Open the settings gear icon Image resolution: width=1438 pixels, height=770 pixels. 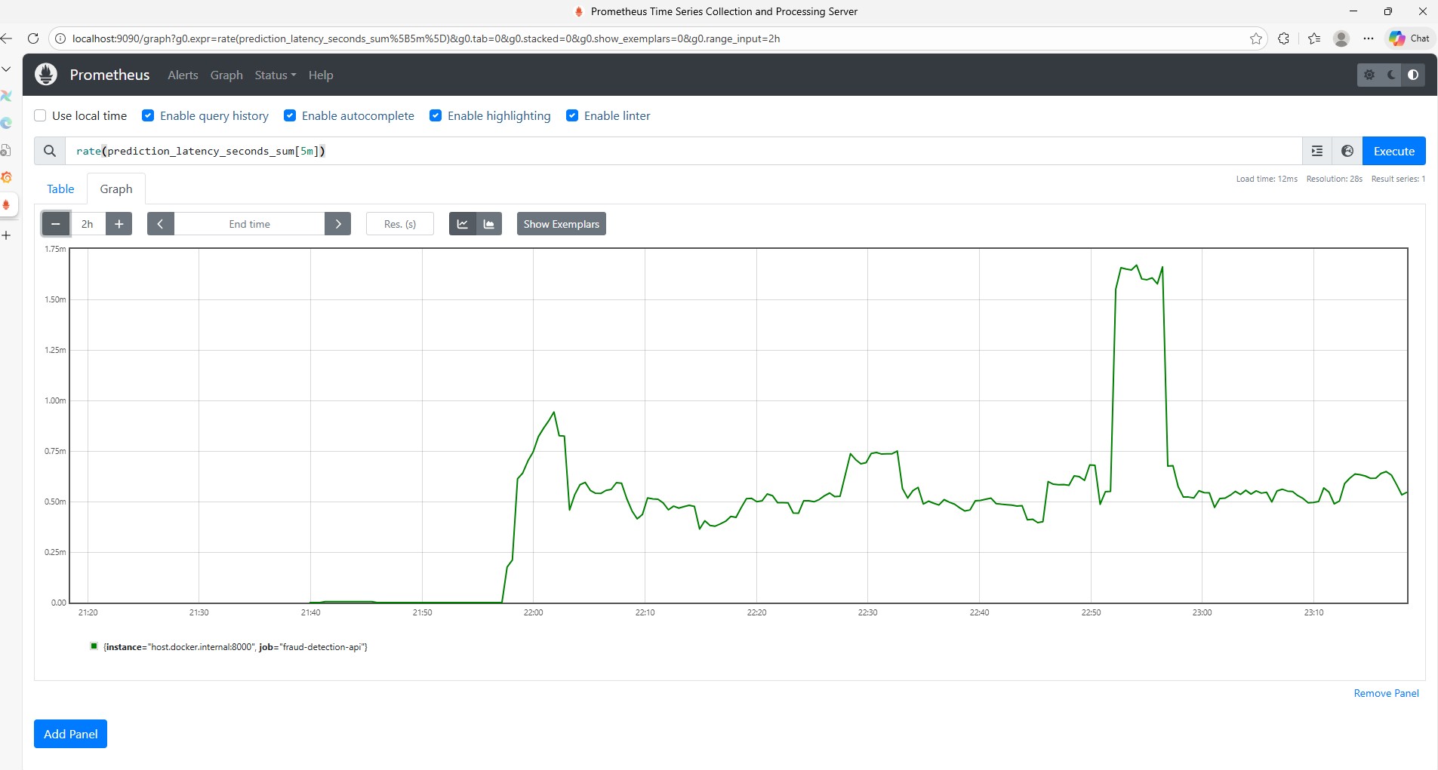click(1370, 75)
